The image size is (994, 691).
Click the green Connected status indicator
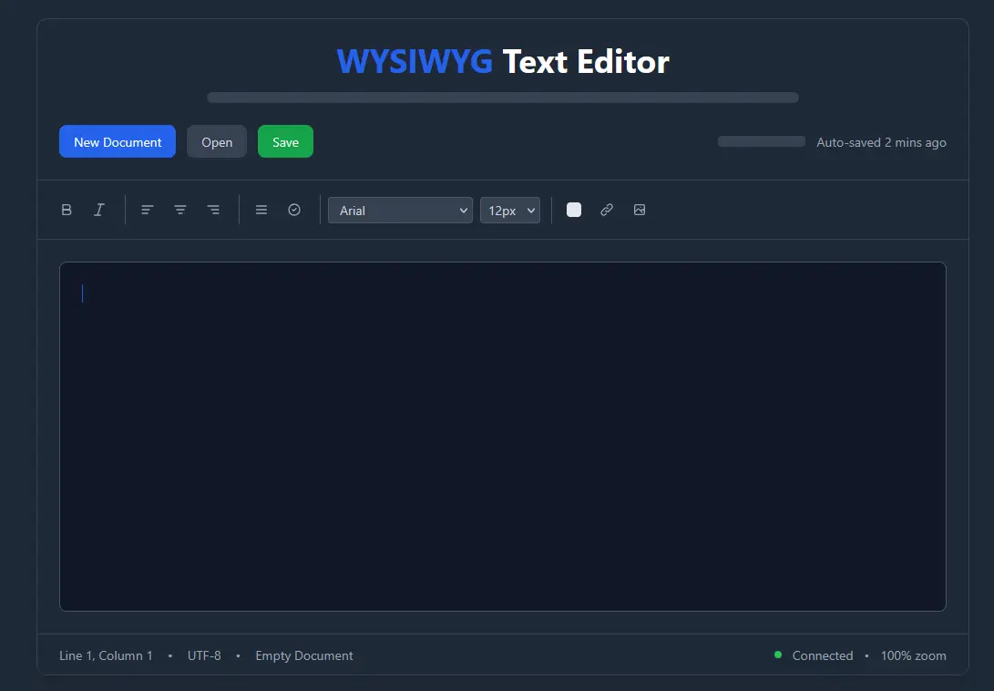[x=778, y=655]
